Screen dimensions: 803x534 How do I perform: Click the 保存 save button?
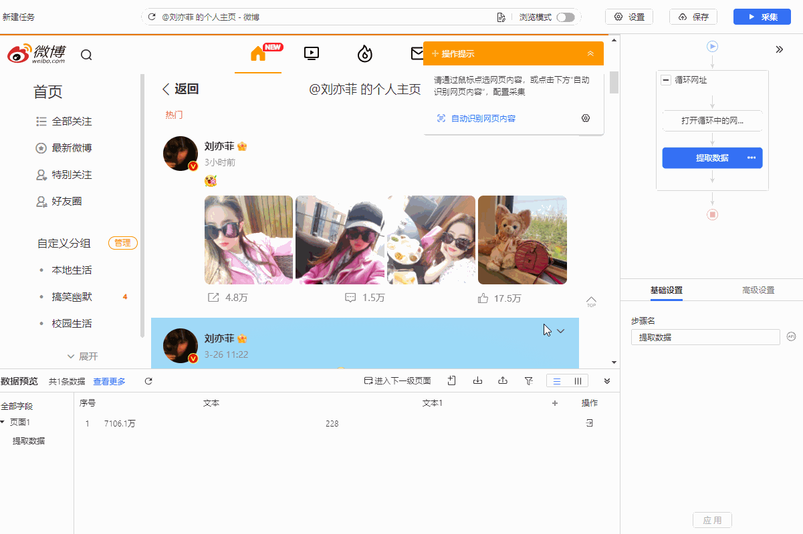[x=693, y=17]
